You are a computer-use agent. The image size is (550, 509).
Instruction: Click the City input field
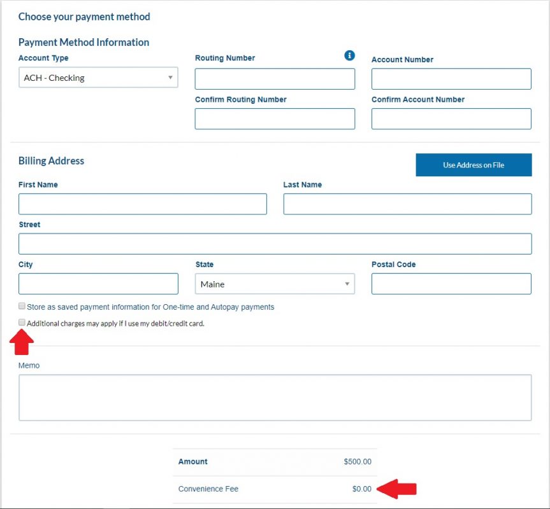(x=98, y=283)
